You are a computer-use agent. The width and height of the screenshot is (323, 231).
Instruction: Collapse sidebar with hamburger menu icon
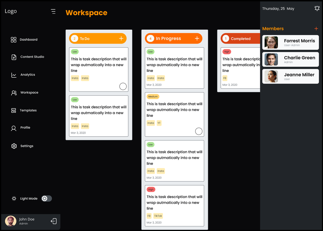(53, 11)
